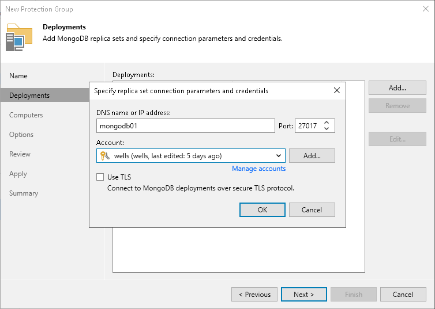Open the Manage accounts link
Viewport: 435px width, 309px height.
(259, 169)
